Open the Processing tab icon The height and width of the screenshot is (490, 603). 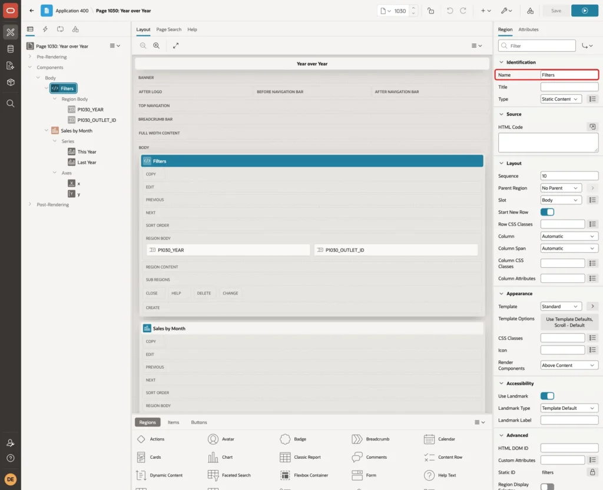[x=61, y=29]
